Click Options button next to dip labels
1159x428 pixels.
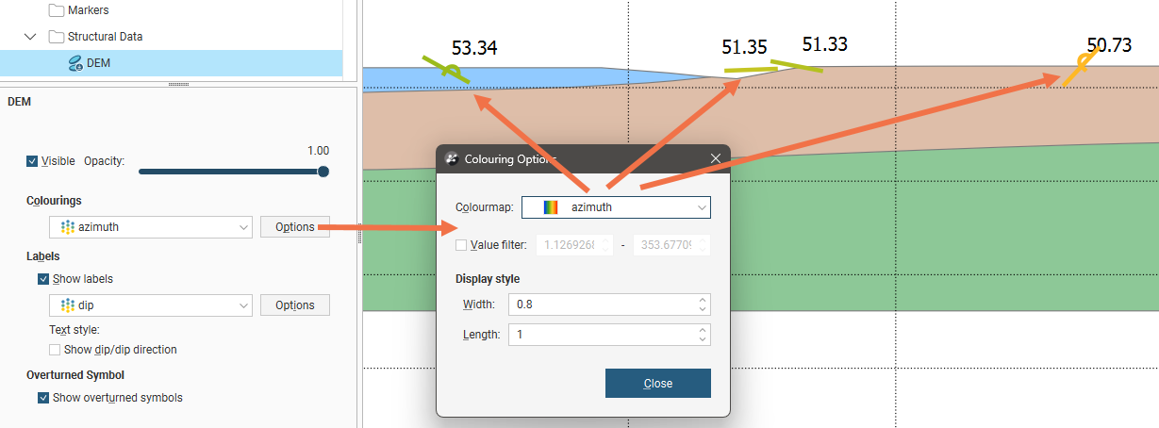[294, 305]
